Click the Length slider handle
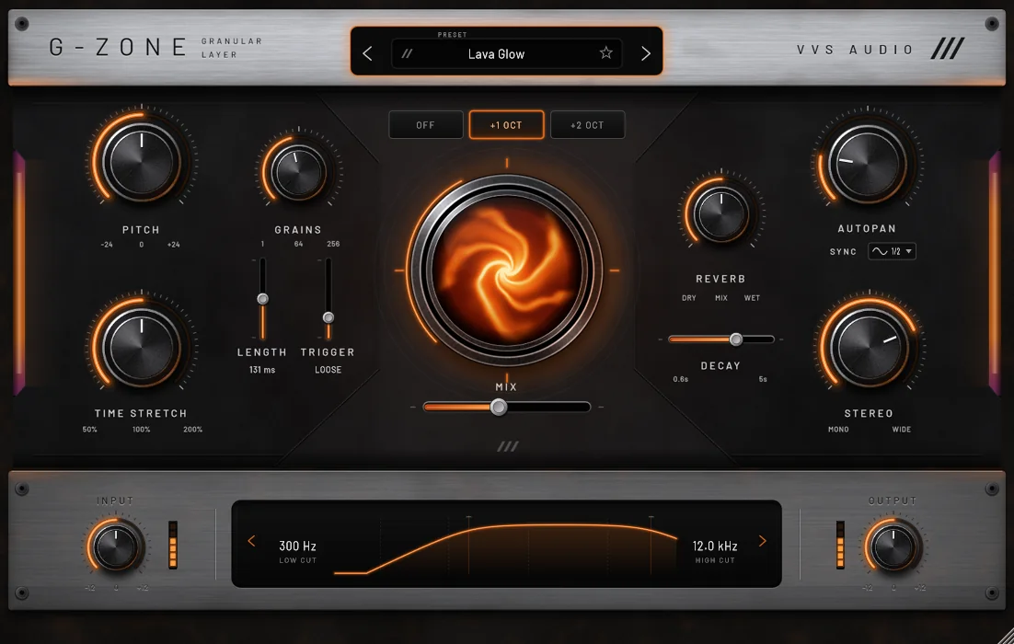Viewport: 1014px width, 644px height. point(262,299)
